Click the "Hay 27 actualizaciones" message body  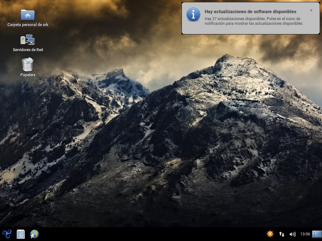[253, 21]
